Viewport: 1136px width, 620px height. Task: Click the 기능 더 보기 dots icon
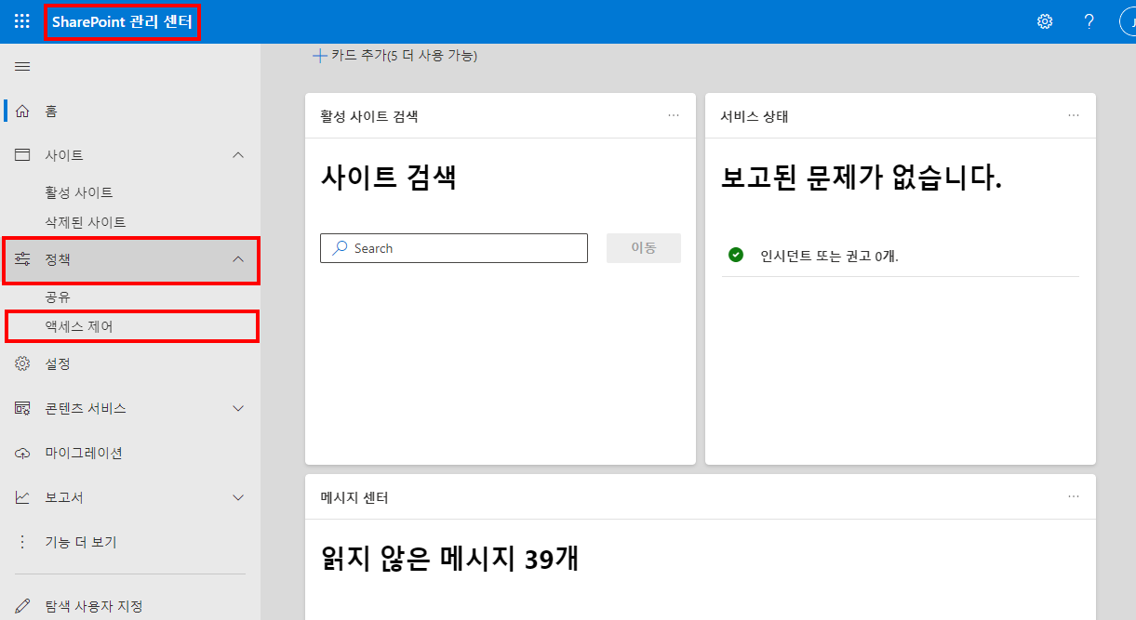tap(22, 542)
